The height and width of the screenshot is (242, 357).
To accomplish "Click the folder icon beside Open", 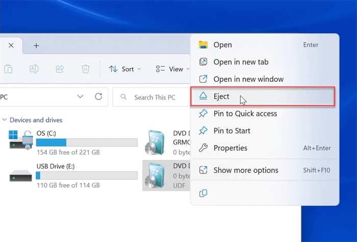I will 203,44.
